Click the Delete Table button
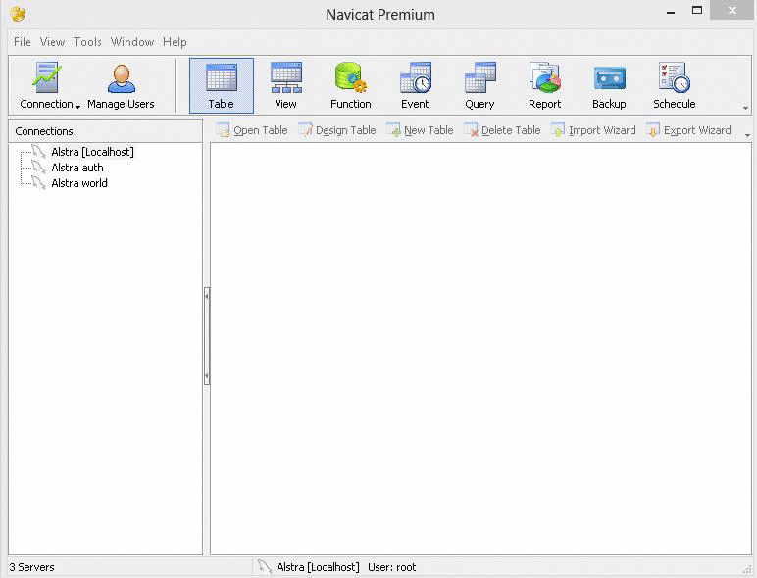 (503, 130)
